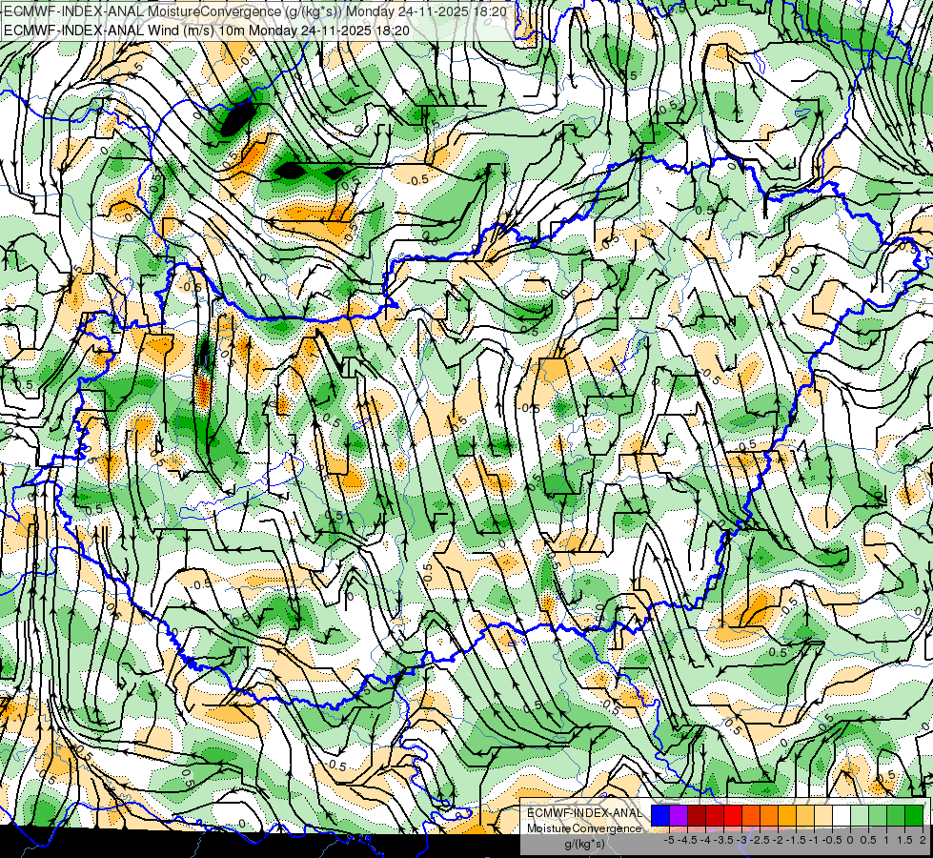The width and height of the screenshot is (933, 858).
Task: Select the palest green legend swatch
Action: [860, 815]
